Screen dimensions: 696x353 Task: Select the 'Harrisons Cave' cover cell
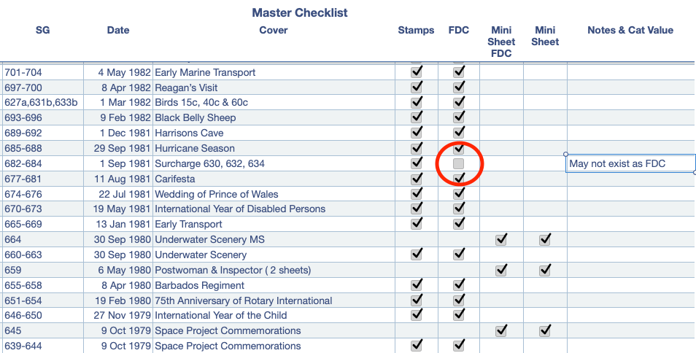pos(274,133)
